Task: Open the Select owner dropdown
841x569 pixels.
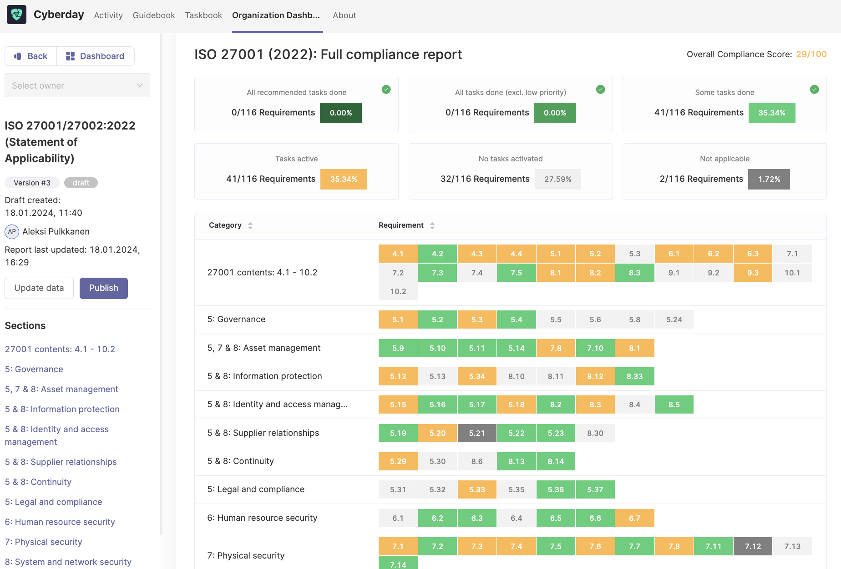Action: point(77,85)
